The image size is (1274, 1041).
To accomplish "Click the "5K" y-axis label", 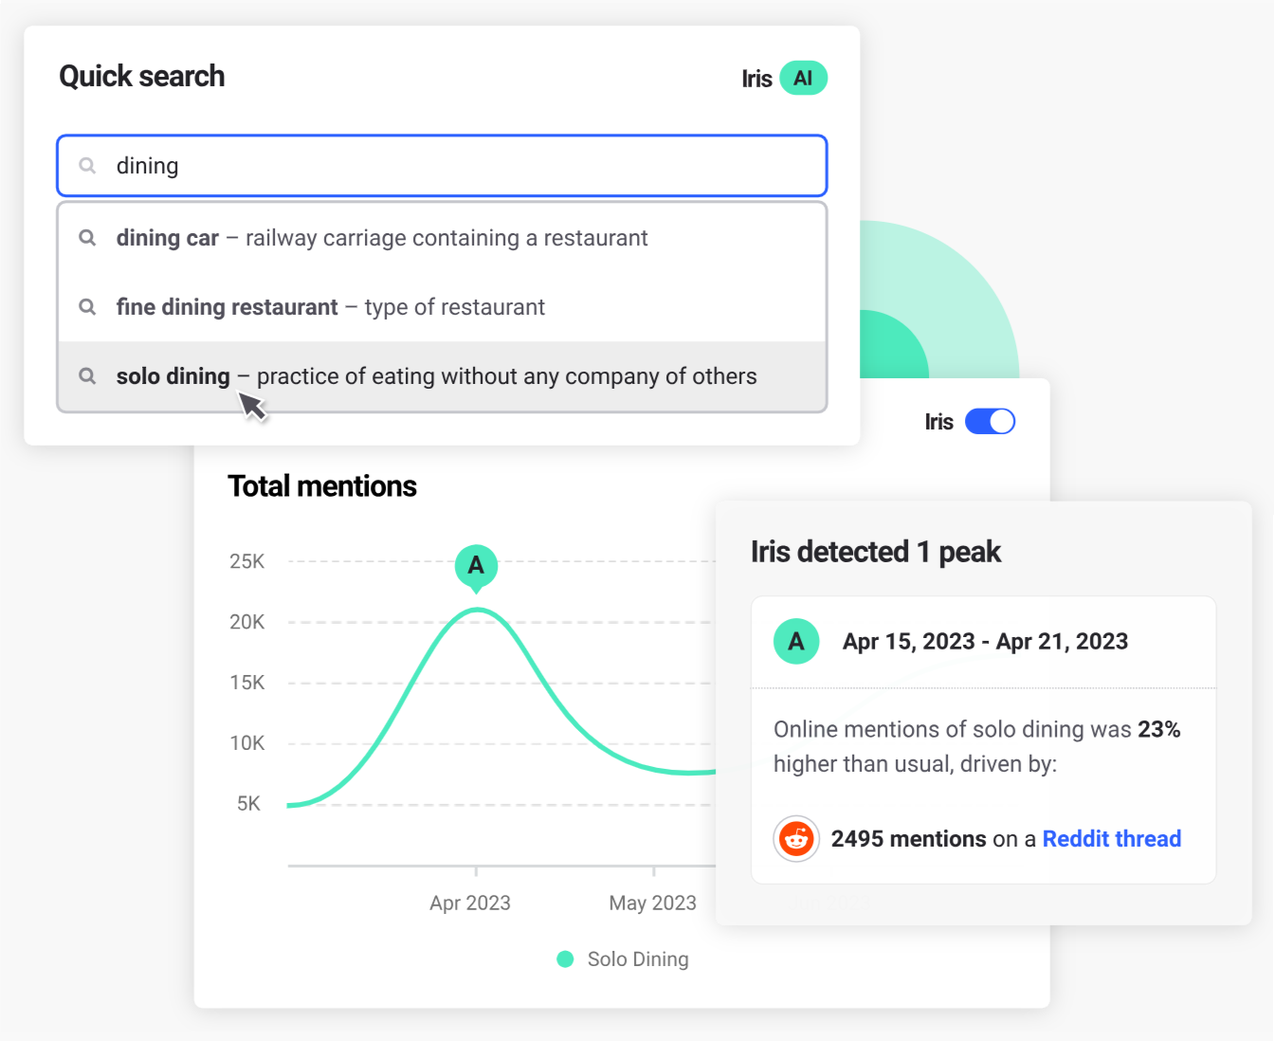I will click(x=248, y=804).
